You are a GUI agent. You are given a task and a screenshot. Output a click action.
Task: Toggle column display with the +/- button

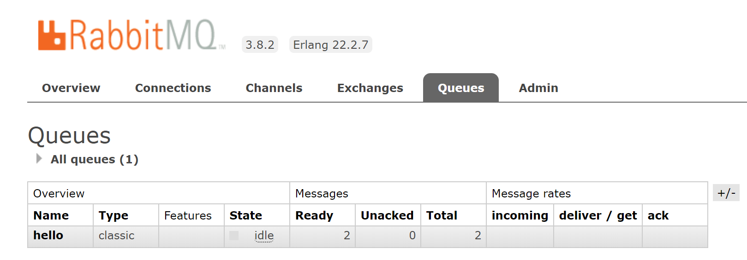pyautogui.click(x=726, y=193)
